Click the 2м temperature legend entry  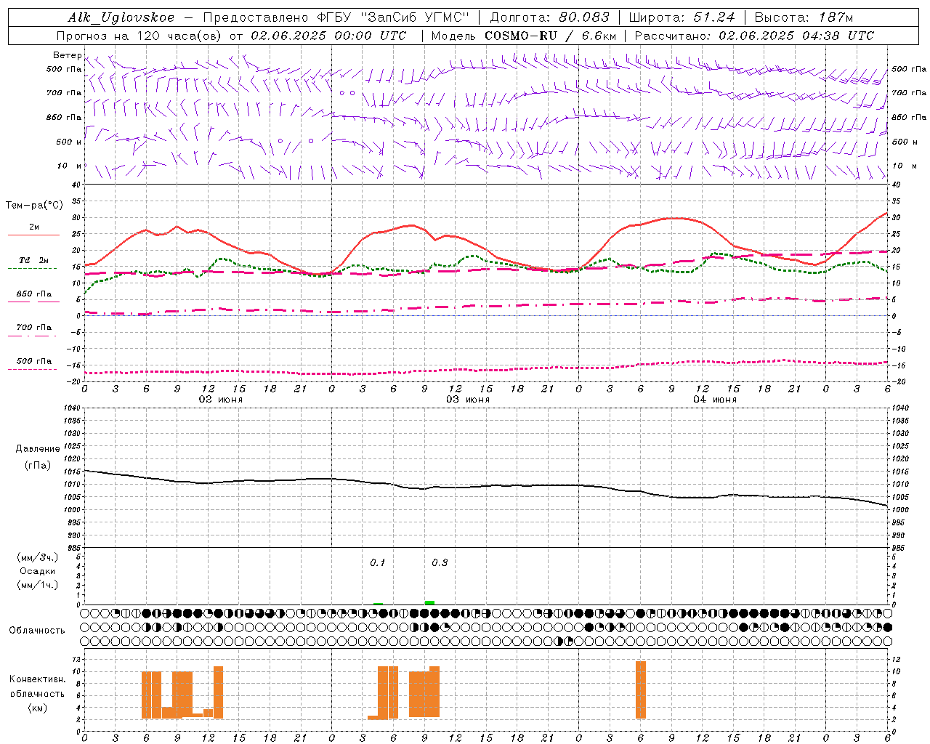pos(34,227)
